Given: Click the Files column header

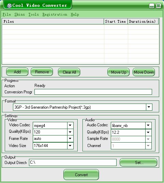Looking at the screenshot, I should pos(53,21).
